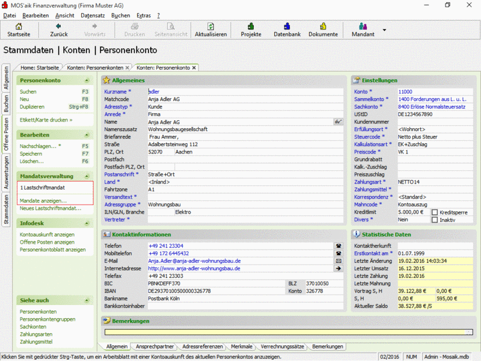Select the vertical Auswertungen tab

tap(6, 173)
